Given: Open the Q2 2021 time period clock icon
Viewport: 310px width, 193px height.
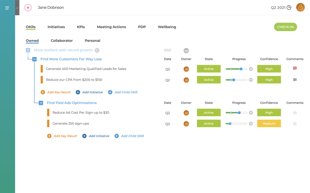Looking at the screenshot, I should click(x=289, y=7).
